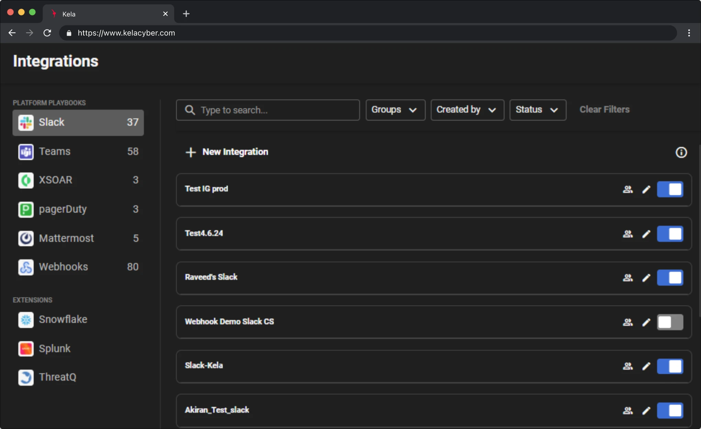Screen dimensions: 701x429
Task: Select the Mattermost icon
Action: coord(26,239)
